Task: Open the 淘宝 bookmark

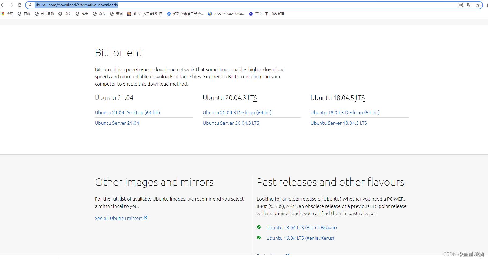Action: click(82, 14)
